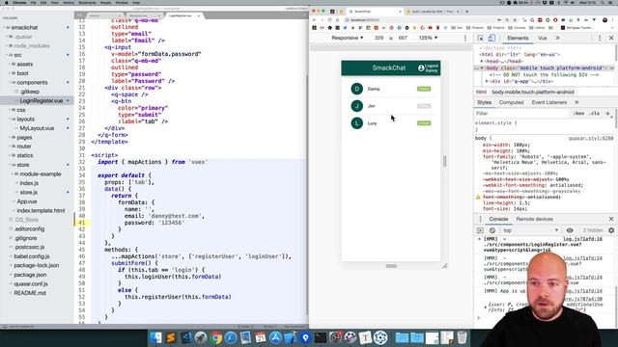Open Finder from the dock
Viewport: 618px width, 347px height.
[155, 337]
